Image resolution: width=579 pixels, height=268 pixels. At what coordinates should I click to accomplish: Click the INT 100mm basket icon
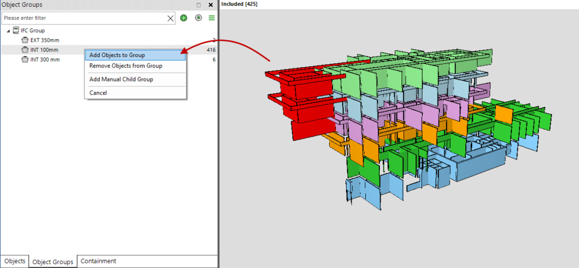(25, 50)
